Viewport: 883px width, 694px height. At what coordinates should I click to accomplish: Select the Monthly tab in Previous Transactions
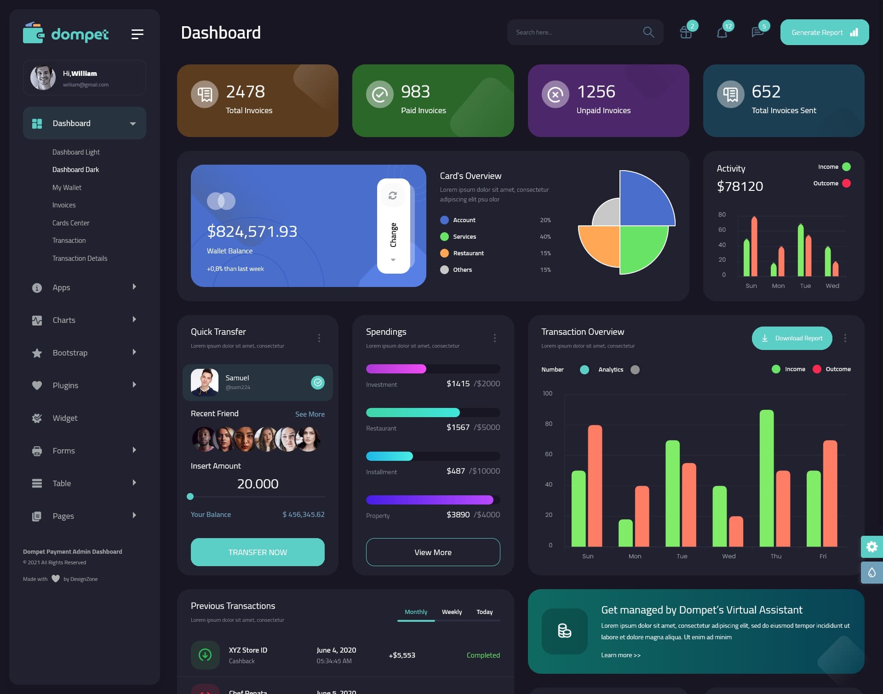[416, 612]
